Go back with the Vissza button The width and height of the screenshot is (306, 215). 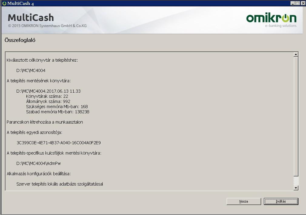coord(244,201)
